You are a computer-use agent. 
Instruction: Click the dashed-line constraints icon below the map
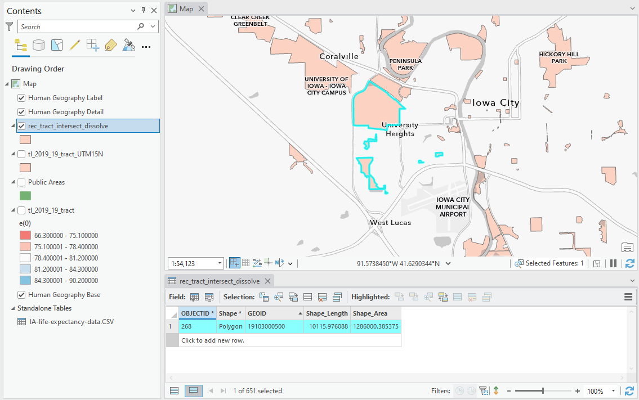coord(257,263)
